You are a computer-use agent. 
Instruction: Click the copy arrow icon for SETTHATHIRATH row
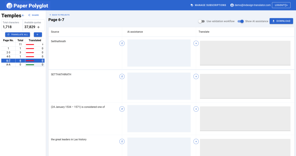click(196, 77)
